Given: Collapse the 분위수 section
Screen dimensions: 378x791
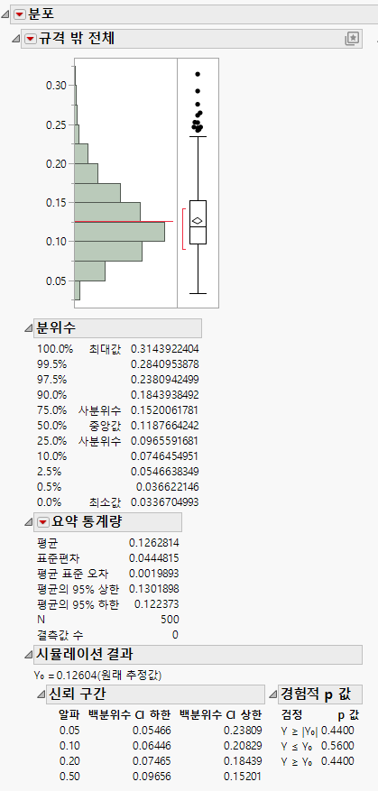Looking at the screenshot, I should 28,328.
